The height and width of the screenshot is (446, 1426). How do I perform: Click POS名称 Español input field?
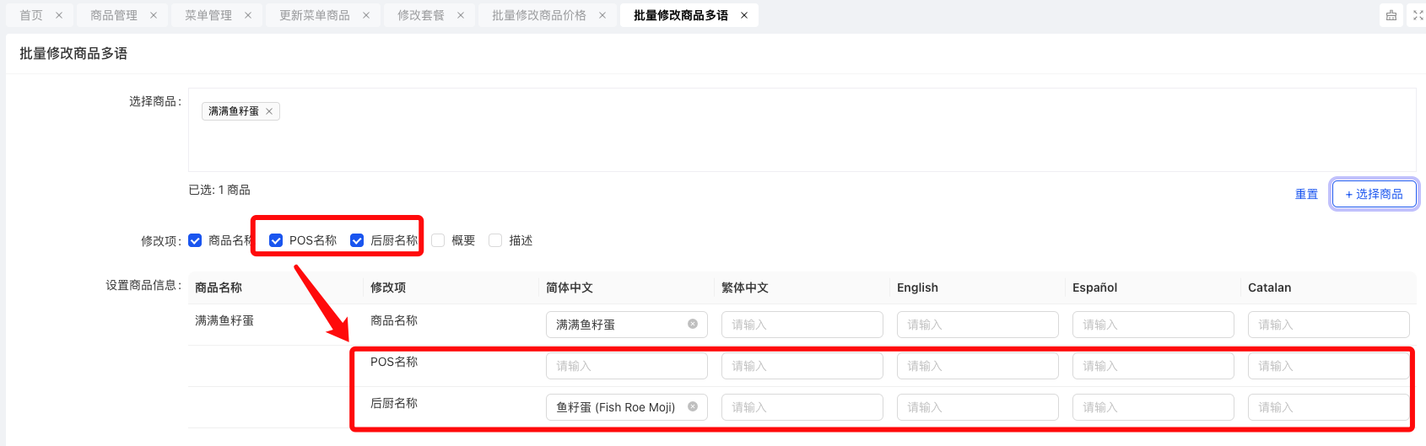(x=1153, y=366)
